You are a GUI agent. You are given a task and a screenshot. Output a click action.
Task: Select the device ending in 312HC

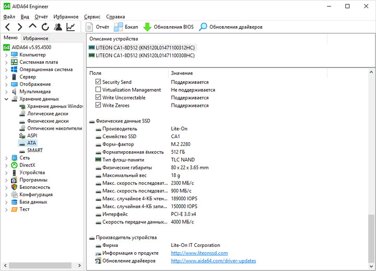coord(142,48)
